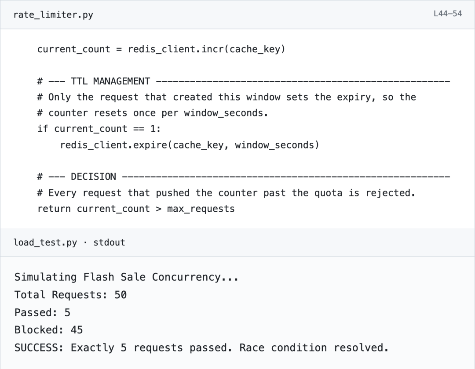Click the redis_client.incr(cache_key) code line
This screenshot has height=369, width=475.
point(161,49)
